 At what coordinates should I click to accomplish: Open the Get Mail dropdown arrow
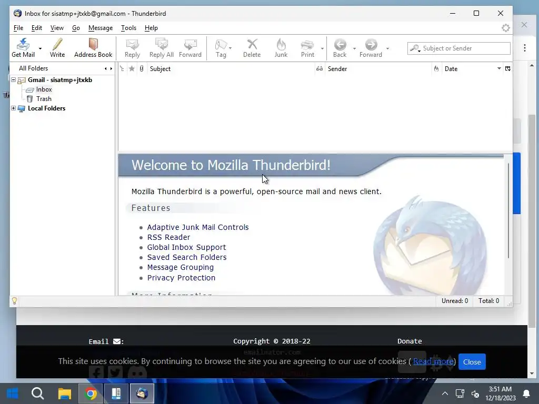coord(40,48)
